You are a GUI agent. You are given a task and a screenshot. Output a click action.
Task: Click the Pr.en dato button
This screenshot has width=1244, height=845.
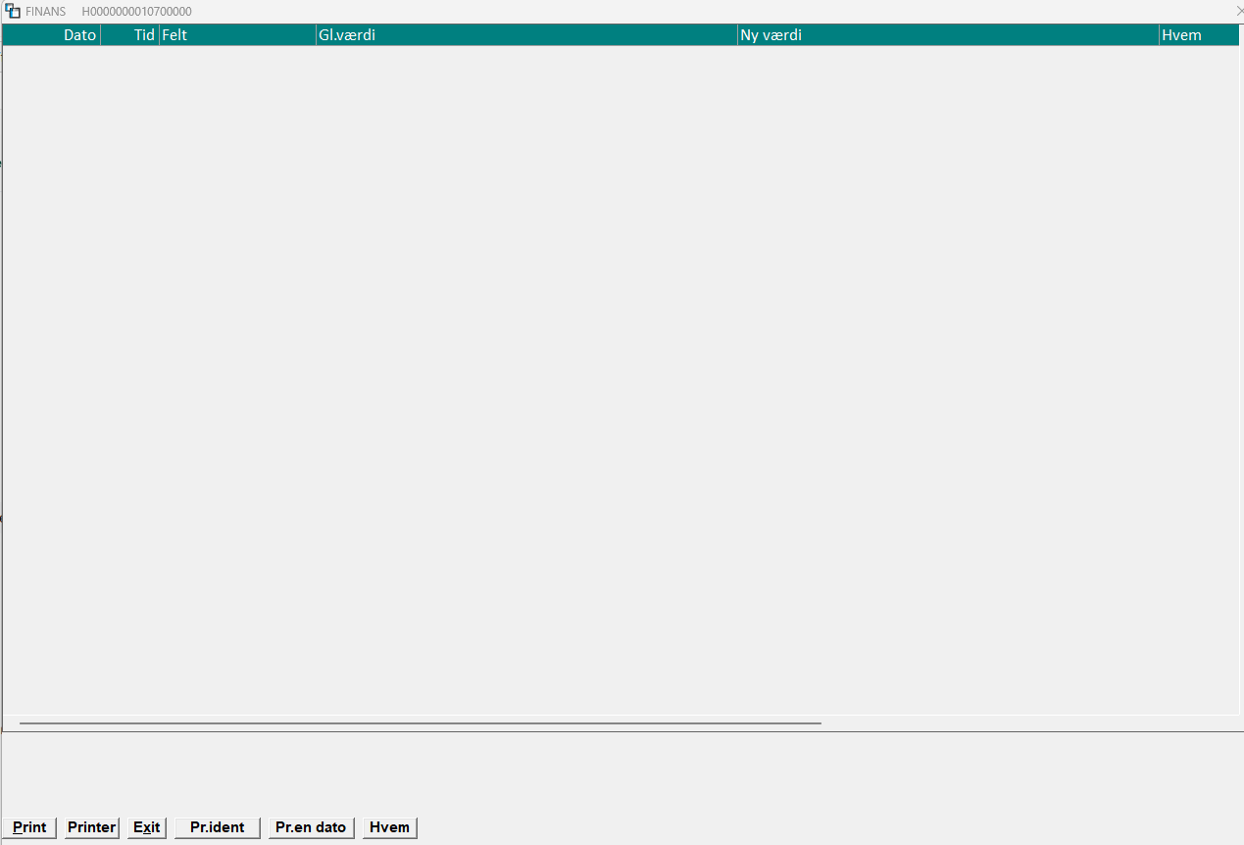[311, 827]
